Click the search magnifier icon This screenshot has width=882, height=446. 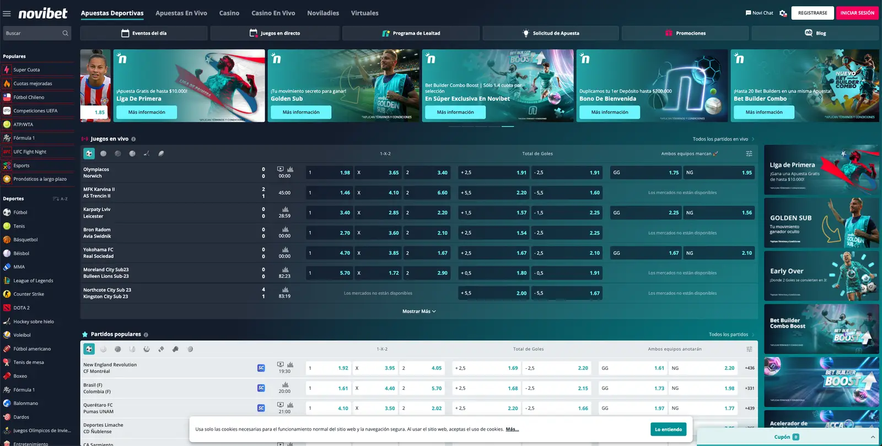[x=66, y=33]
